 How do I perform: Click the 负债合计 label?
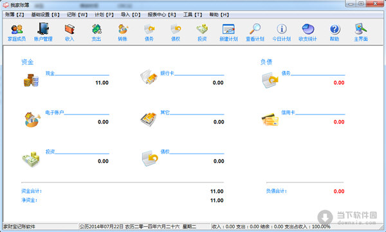click(x=277, y=191)
